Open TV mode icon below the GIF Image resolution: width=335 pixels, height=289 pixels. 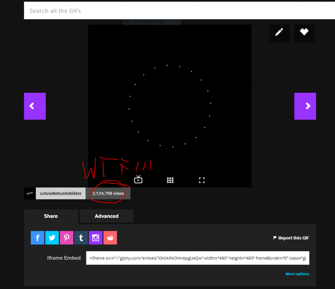pyautogui.click(x=138, y=180)
